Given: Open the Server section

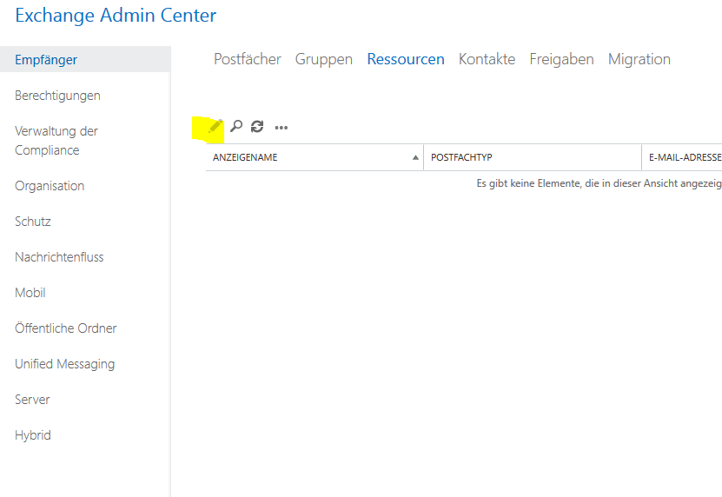Looking at the screenshot, I should click(32, 400).
